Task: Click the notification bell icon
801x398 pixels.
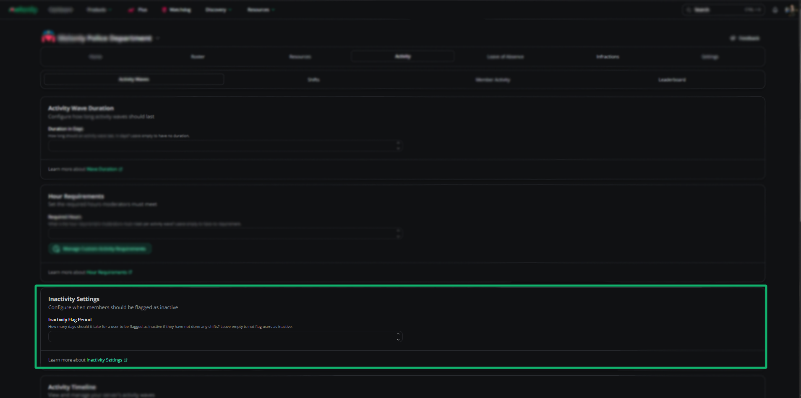Action: pos(775,10)
